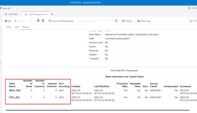Click the undo arrow icon
The width and height of the screenshot is (197, 113).
(104, 21)
